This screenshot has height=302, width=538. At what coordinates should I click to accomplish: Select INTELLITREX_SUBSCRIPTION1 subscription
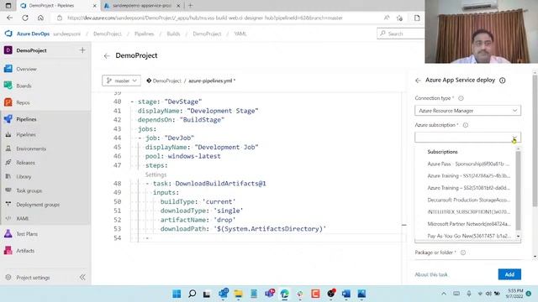(x=468, y=212)
